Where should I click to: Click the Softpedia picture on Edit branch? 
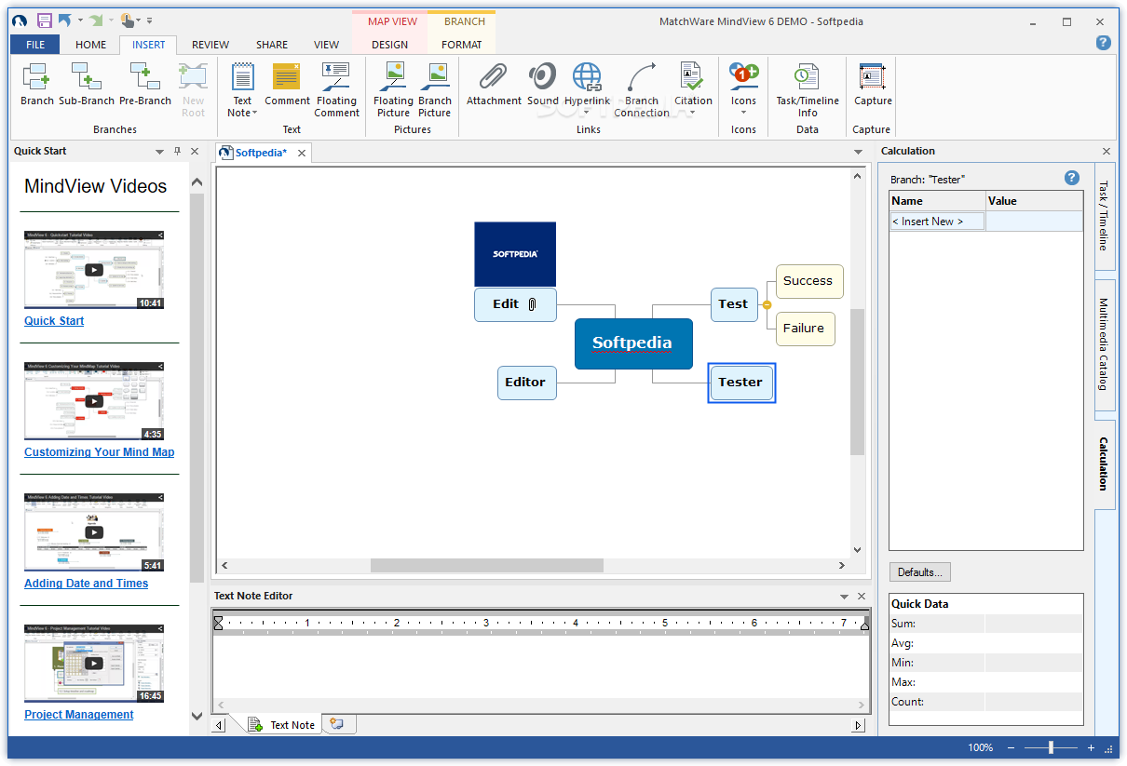pos(515,254)
